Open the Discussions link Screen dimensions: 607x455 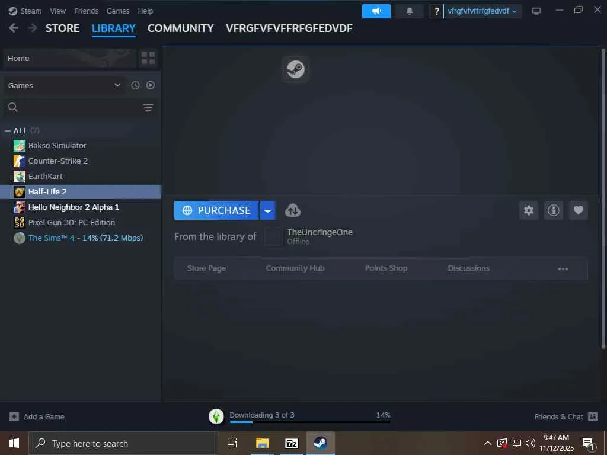click(x=468, y=268)
